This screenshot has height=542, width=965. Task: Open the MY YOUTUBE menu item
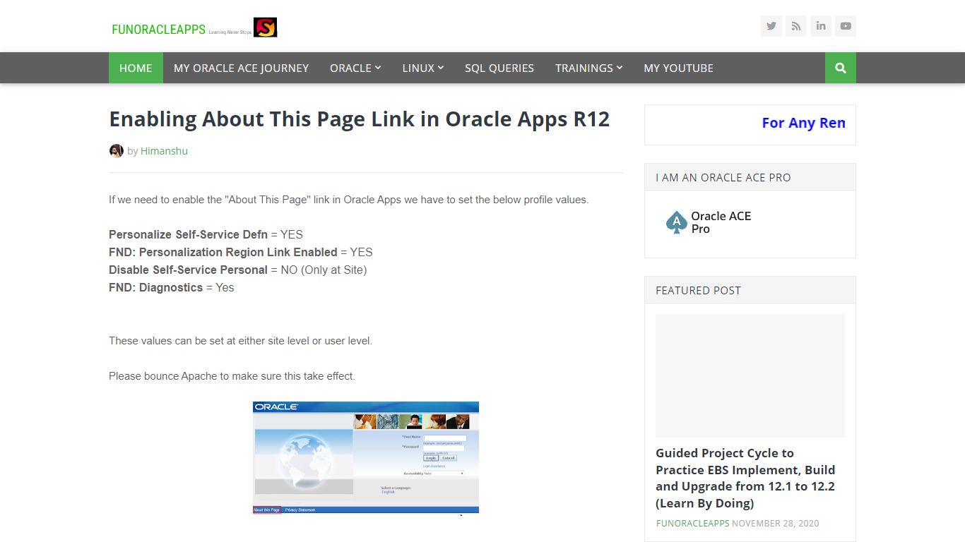678,68
